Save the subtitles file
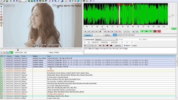This screenshot has height=100, width=178. coord(7,1)
